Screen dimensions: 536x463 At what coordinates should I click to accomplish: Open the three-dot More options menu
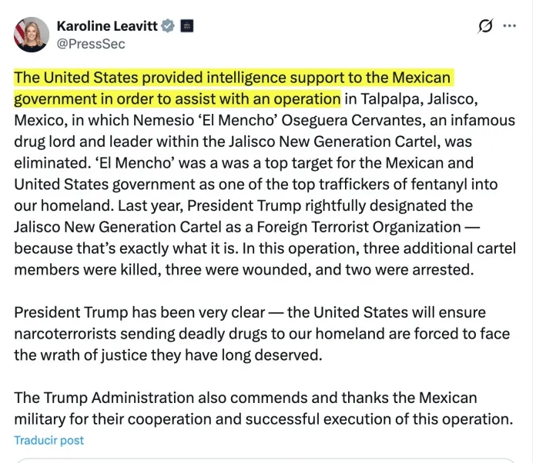point(510,25)
